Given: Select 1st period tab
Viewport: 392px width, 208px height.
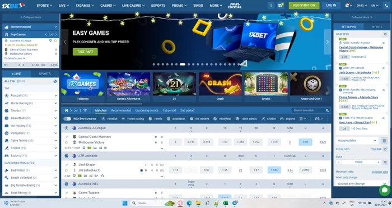Looking at the screenshot, I should pyautogui.click(x=169, y=110).
